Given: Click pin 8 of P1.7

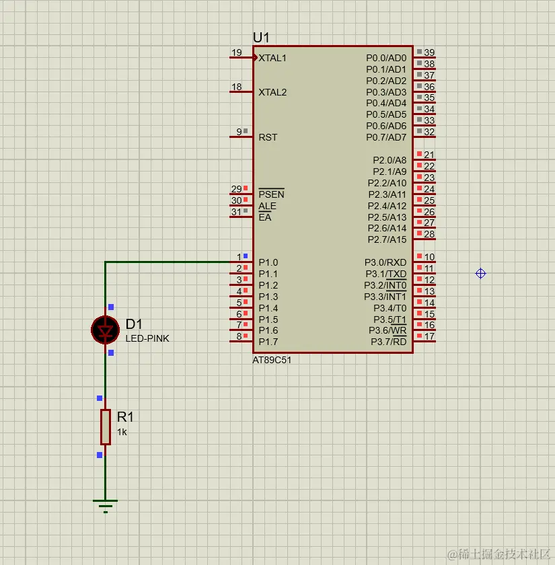Looking at the screenshot, I should tap(242, 341).
